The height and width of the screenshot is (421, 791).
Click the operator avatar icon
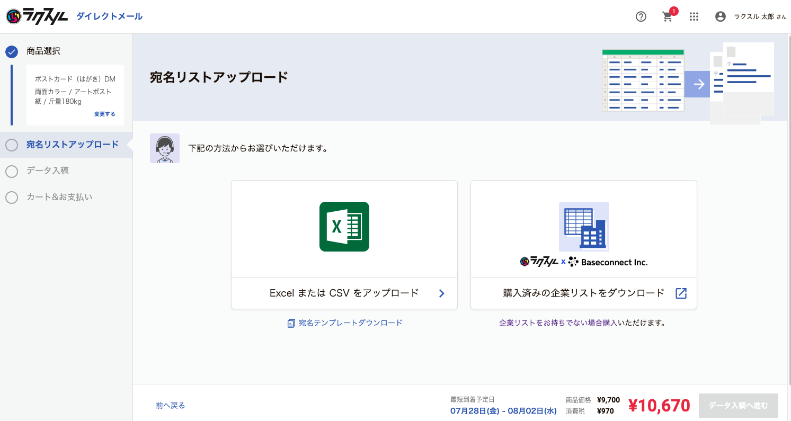[165, 148]
